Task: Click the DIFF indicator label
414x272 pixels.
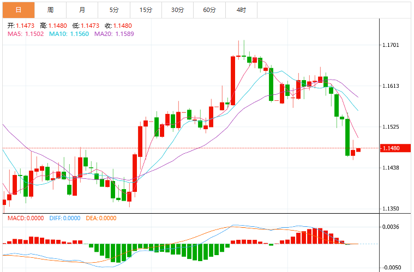Action: coord(65,218)
